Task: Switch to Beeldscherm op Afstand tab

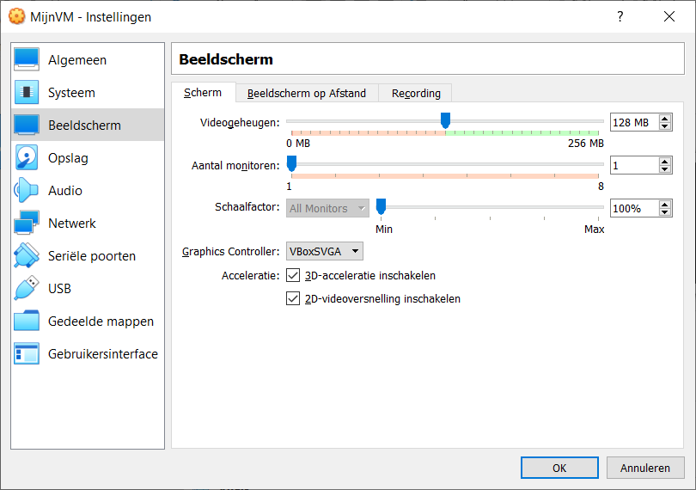Action: 306,94
